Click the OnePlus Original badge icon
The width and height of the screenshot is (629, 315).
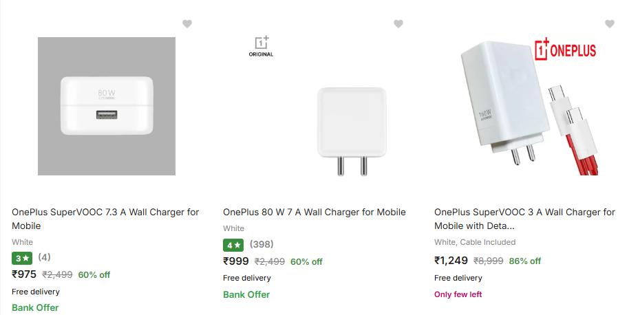(261, 47)
